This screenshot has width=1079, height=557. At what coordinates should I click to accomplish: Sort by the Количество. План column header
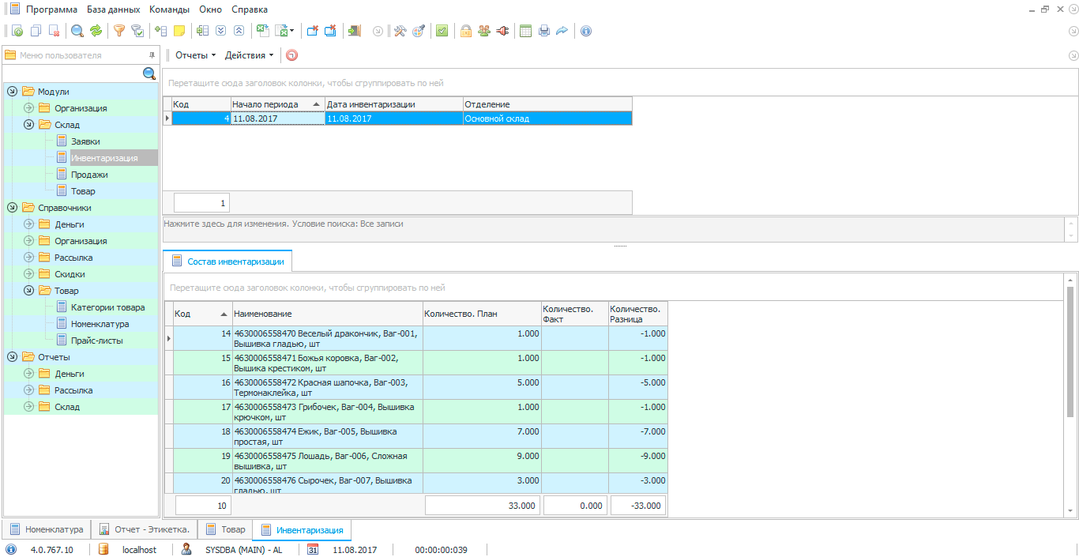482,314
